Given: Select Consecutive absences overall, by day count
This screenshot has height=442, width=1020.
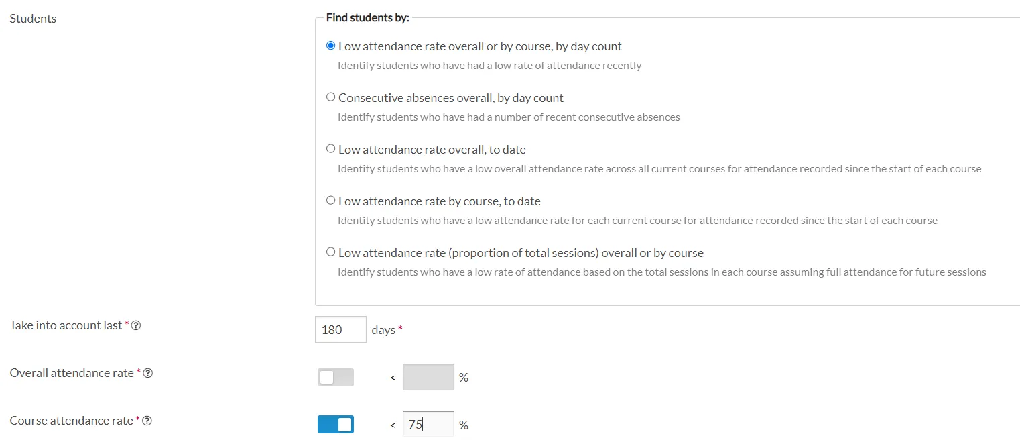Looking at the screenshot, I should point(330,97).
